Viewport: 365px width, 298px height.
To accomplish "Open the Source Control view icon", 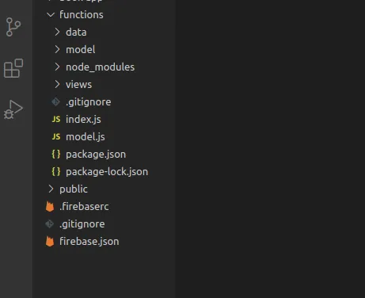I will [13, 27].
